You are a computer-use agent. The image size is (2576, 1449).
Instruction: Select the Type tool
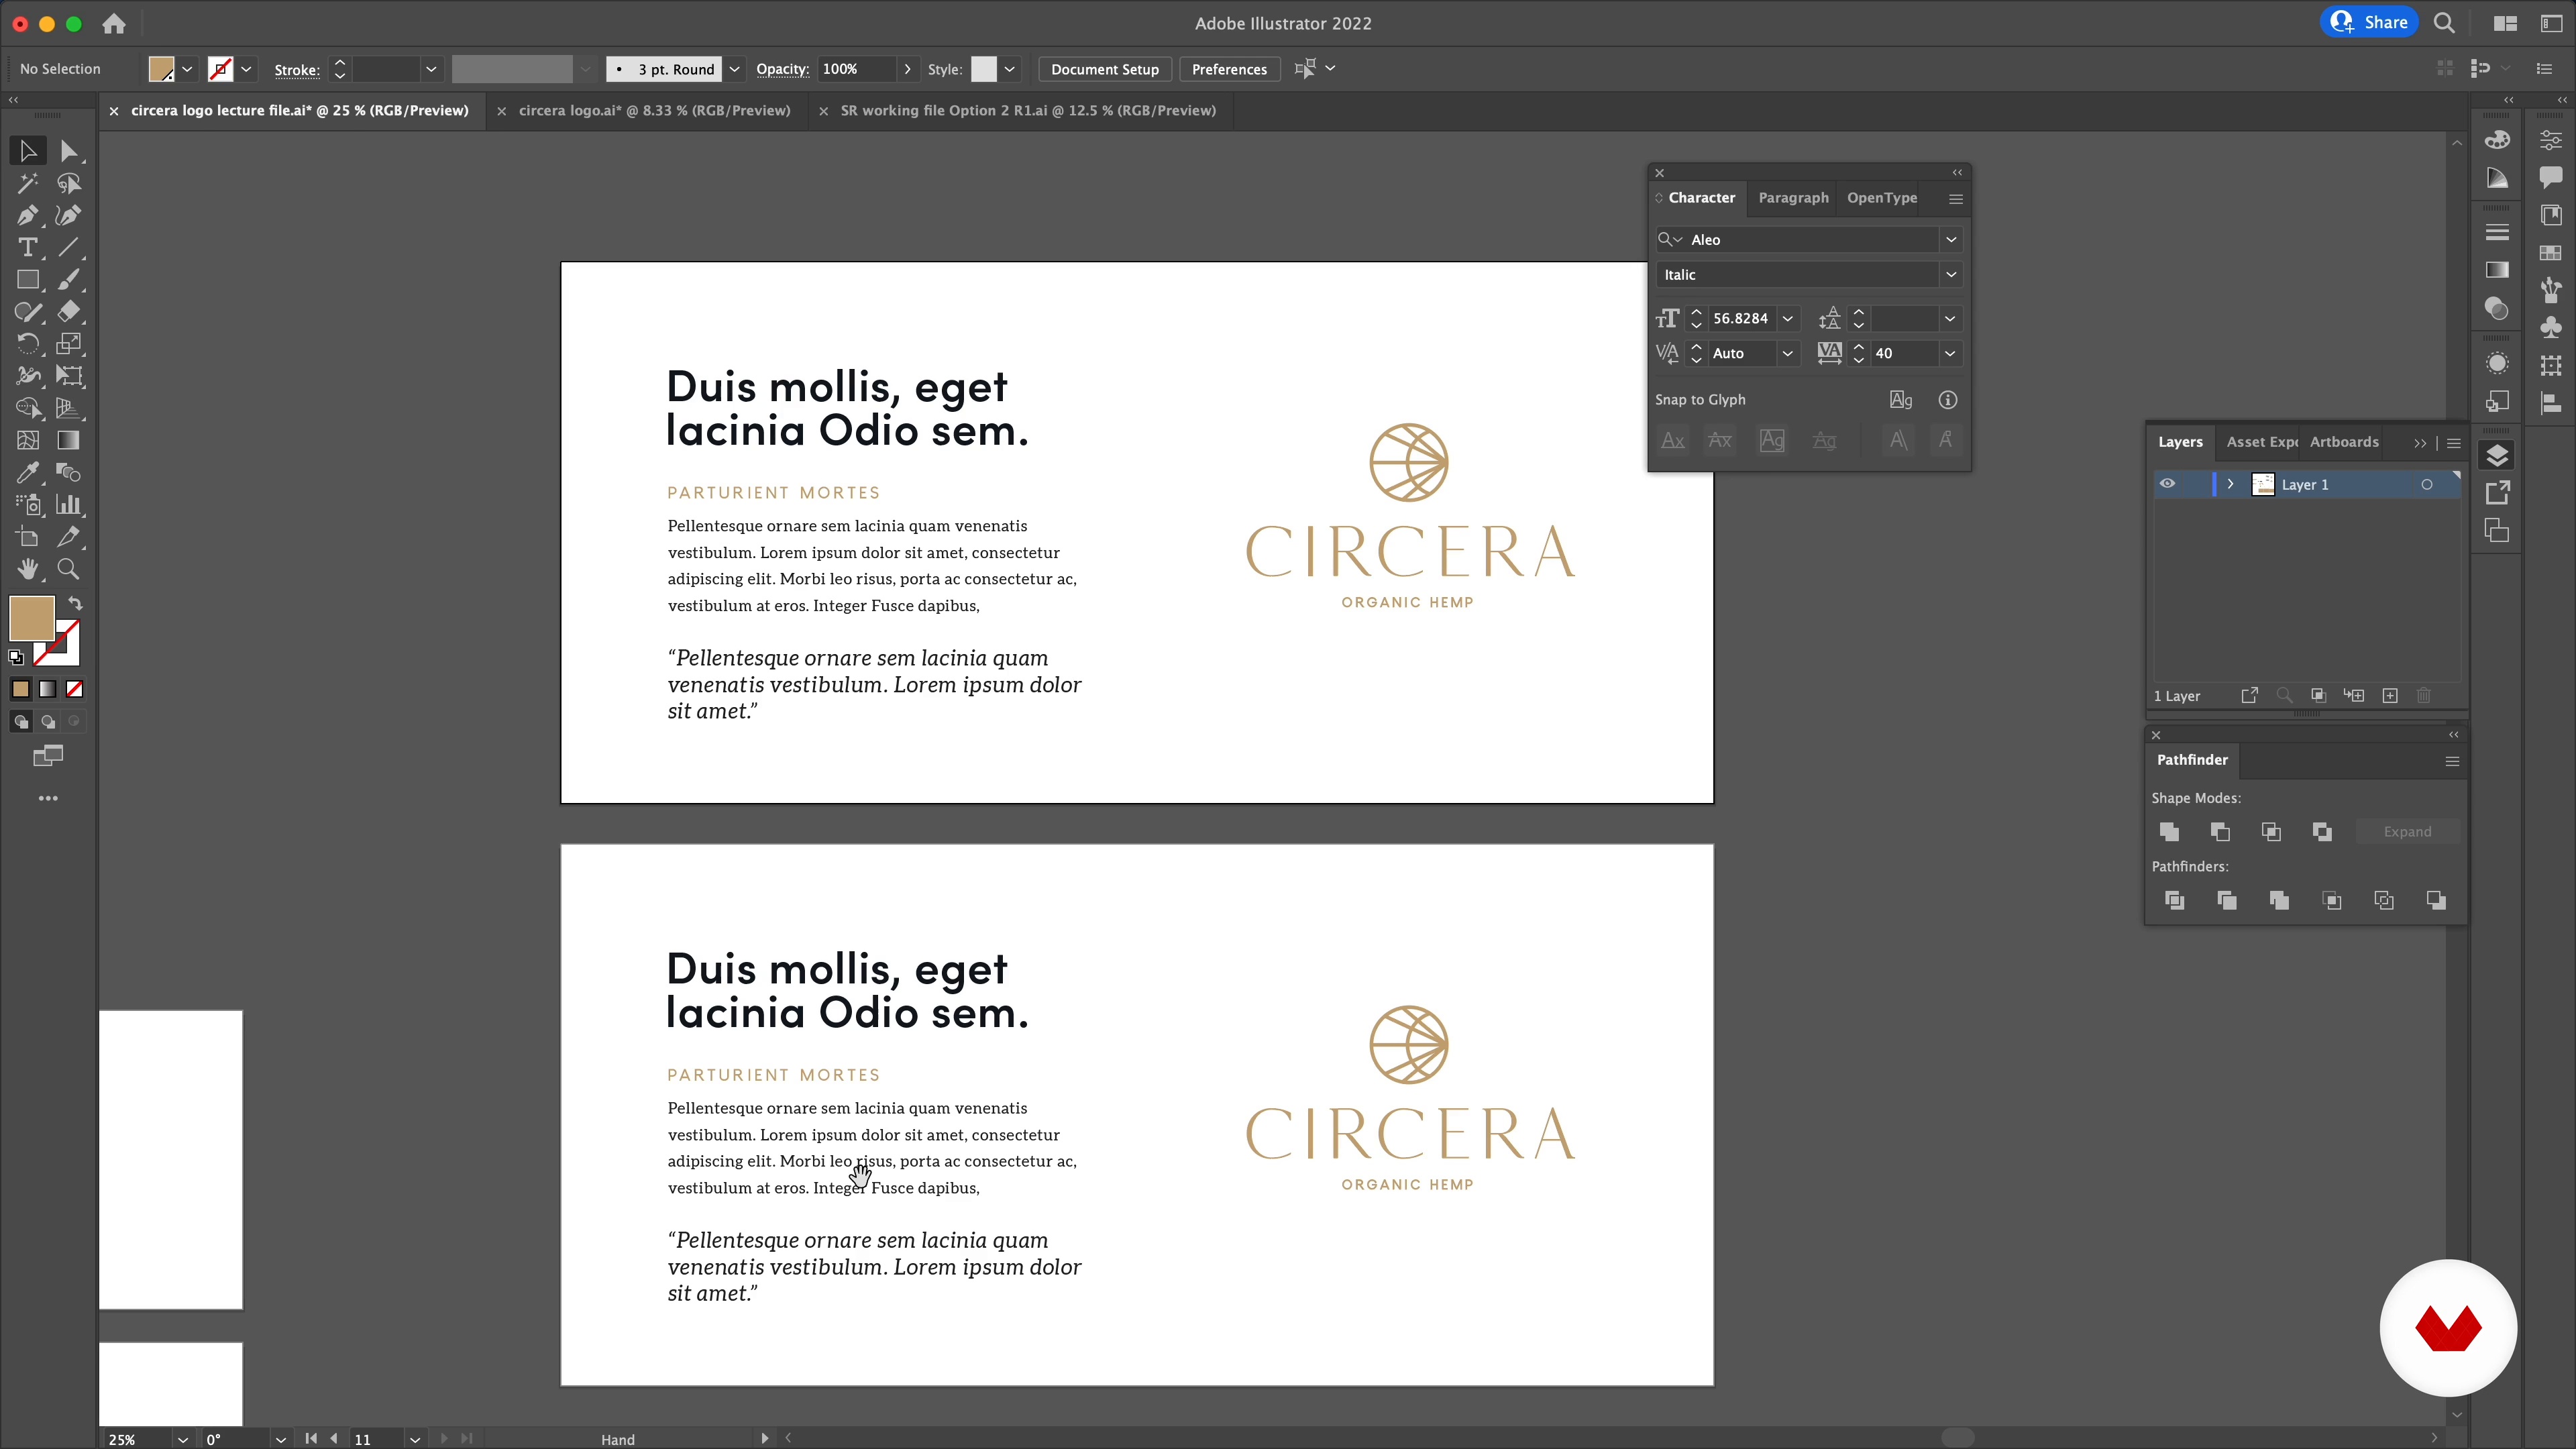point(27,248)
